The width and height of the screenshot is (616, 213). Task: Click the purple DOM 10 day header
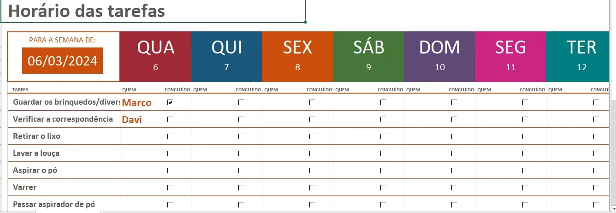(x=439, y=56)
